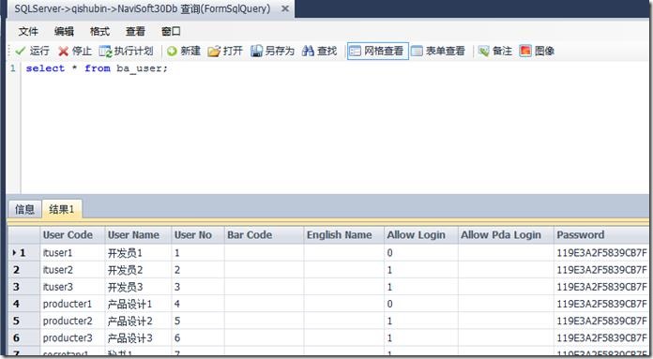The image size is (653, 359).
Task: Select row header 2 in results
Action: pyautogui.click(x=24, y=270)
